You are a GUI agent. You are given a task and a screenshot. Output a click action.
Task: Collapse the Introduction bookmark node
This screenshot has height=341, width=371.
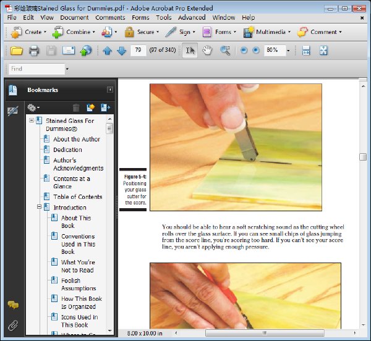tap(40, 207)
